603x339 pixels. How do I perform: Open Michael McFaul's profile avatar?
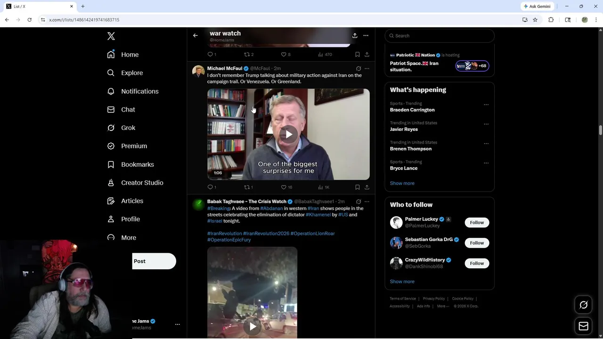click(x=198, y=71)
